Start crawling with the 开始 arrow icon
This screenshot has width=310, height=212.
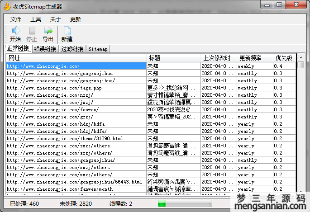[x=15, y=34]
